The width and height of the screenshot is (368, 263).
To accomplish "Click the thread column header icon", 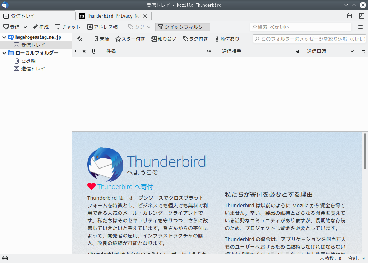I will [76, 51].
